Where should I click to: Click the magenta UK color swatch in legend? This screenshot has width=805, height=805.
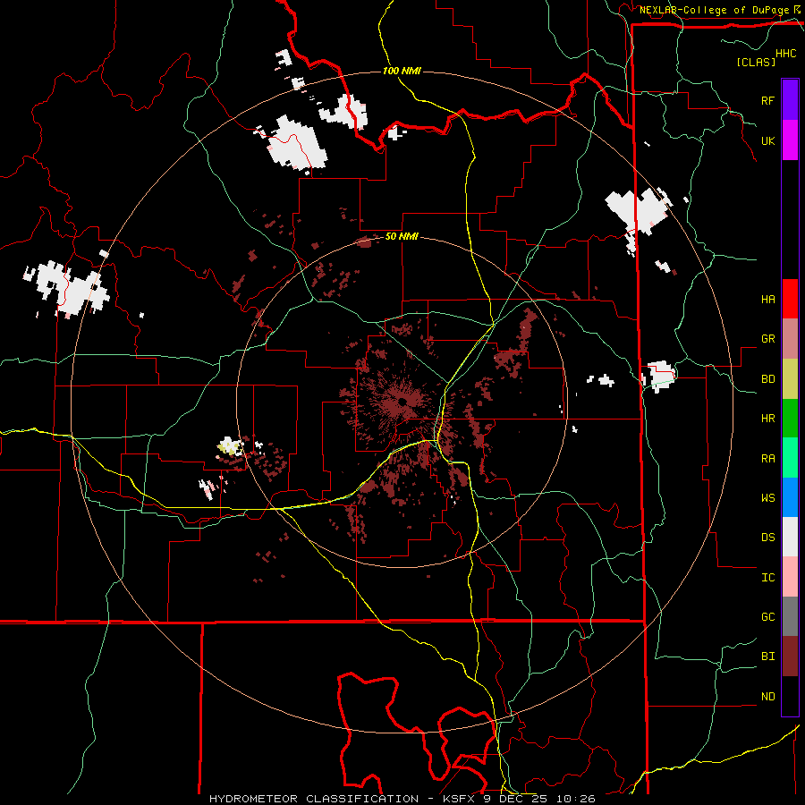[790, 140]
